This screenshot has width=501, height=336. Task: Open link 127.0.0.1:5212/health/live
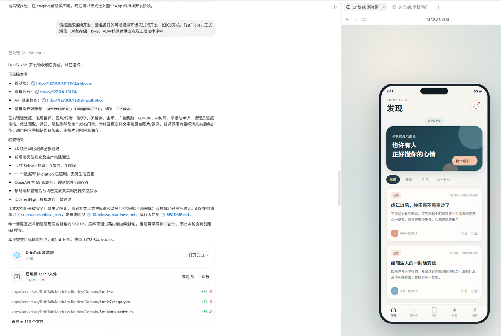(75, 100)
